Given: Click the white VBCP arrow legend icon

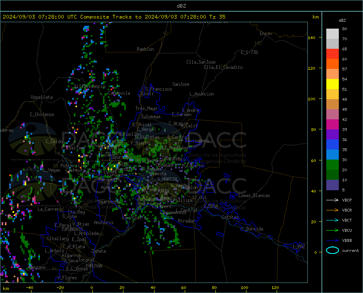Looking at the screenshot, I should click(x=332, y=200).
